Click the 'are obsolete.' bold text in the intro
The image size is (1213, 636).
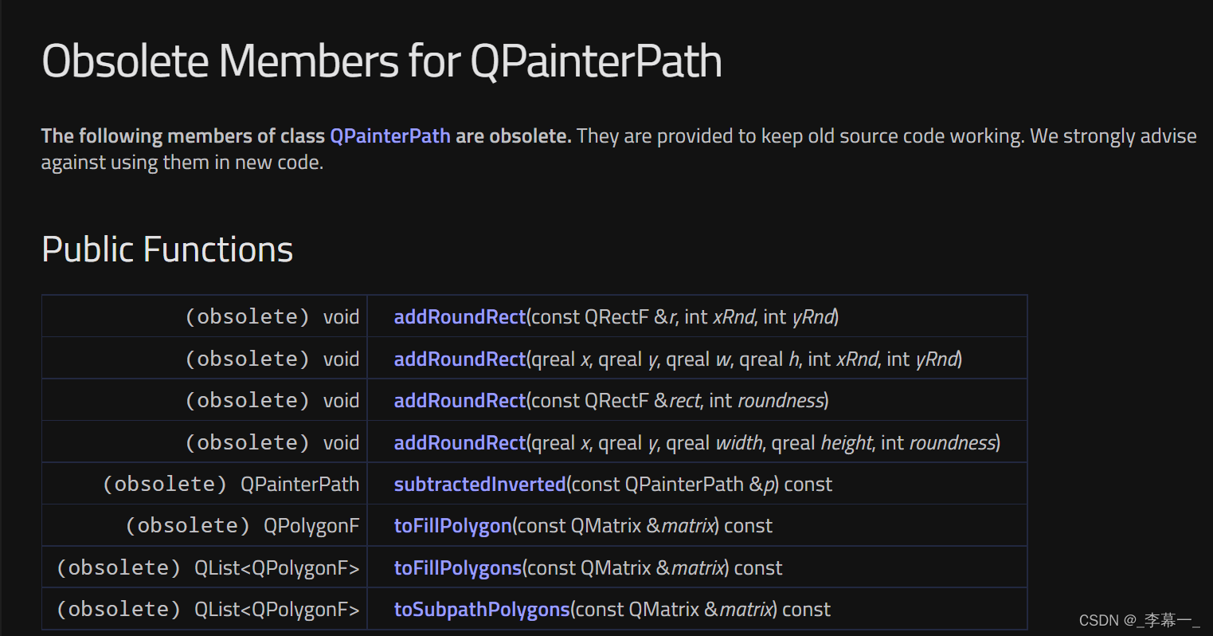pyautogui.click(x=513, y=136)
